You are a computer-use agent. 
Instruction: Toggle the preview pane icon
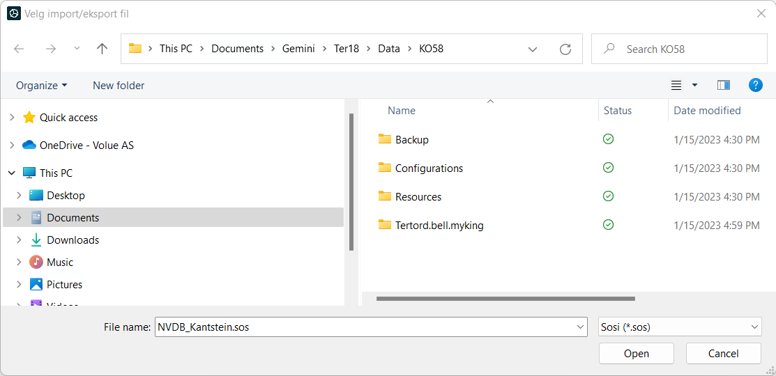[x=723, y=85]
